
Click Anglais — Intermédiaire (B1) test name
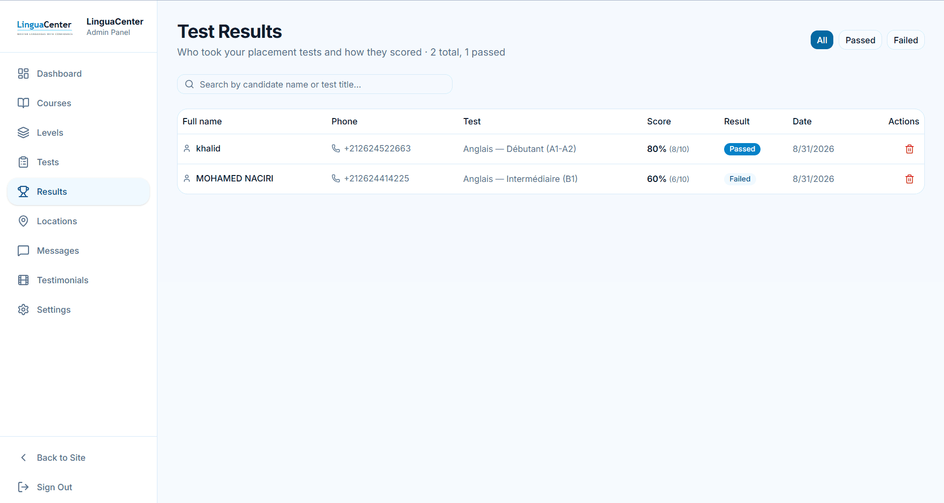click(x=520, y=179)
